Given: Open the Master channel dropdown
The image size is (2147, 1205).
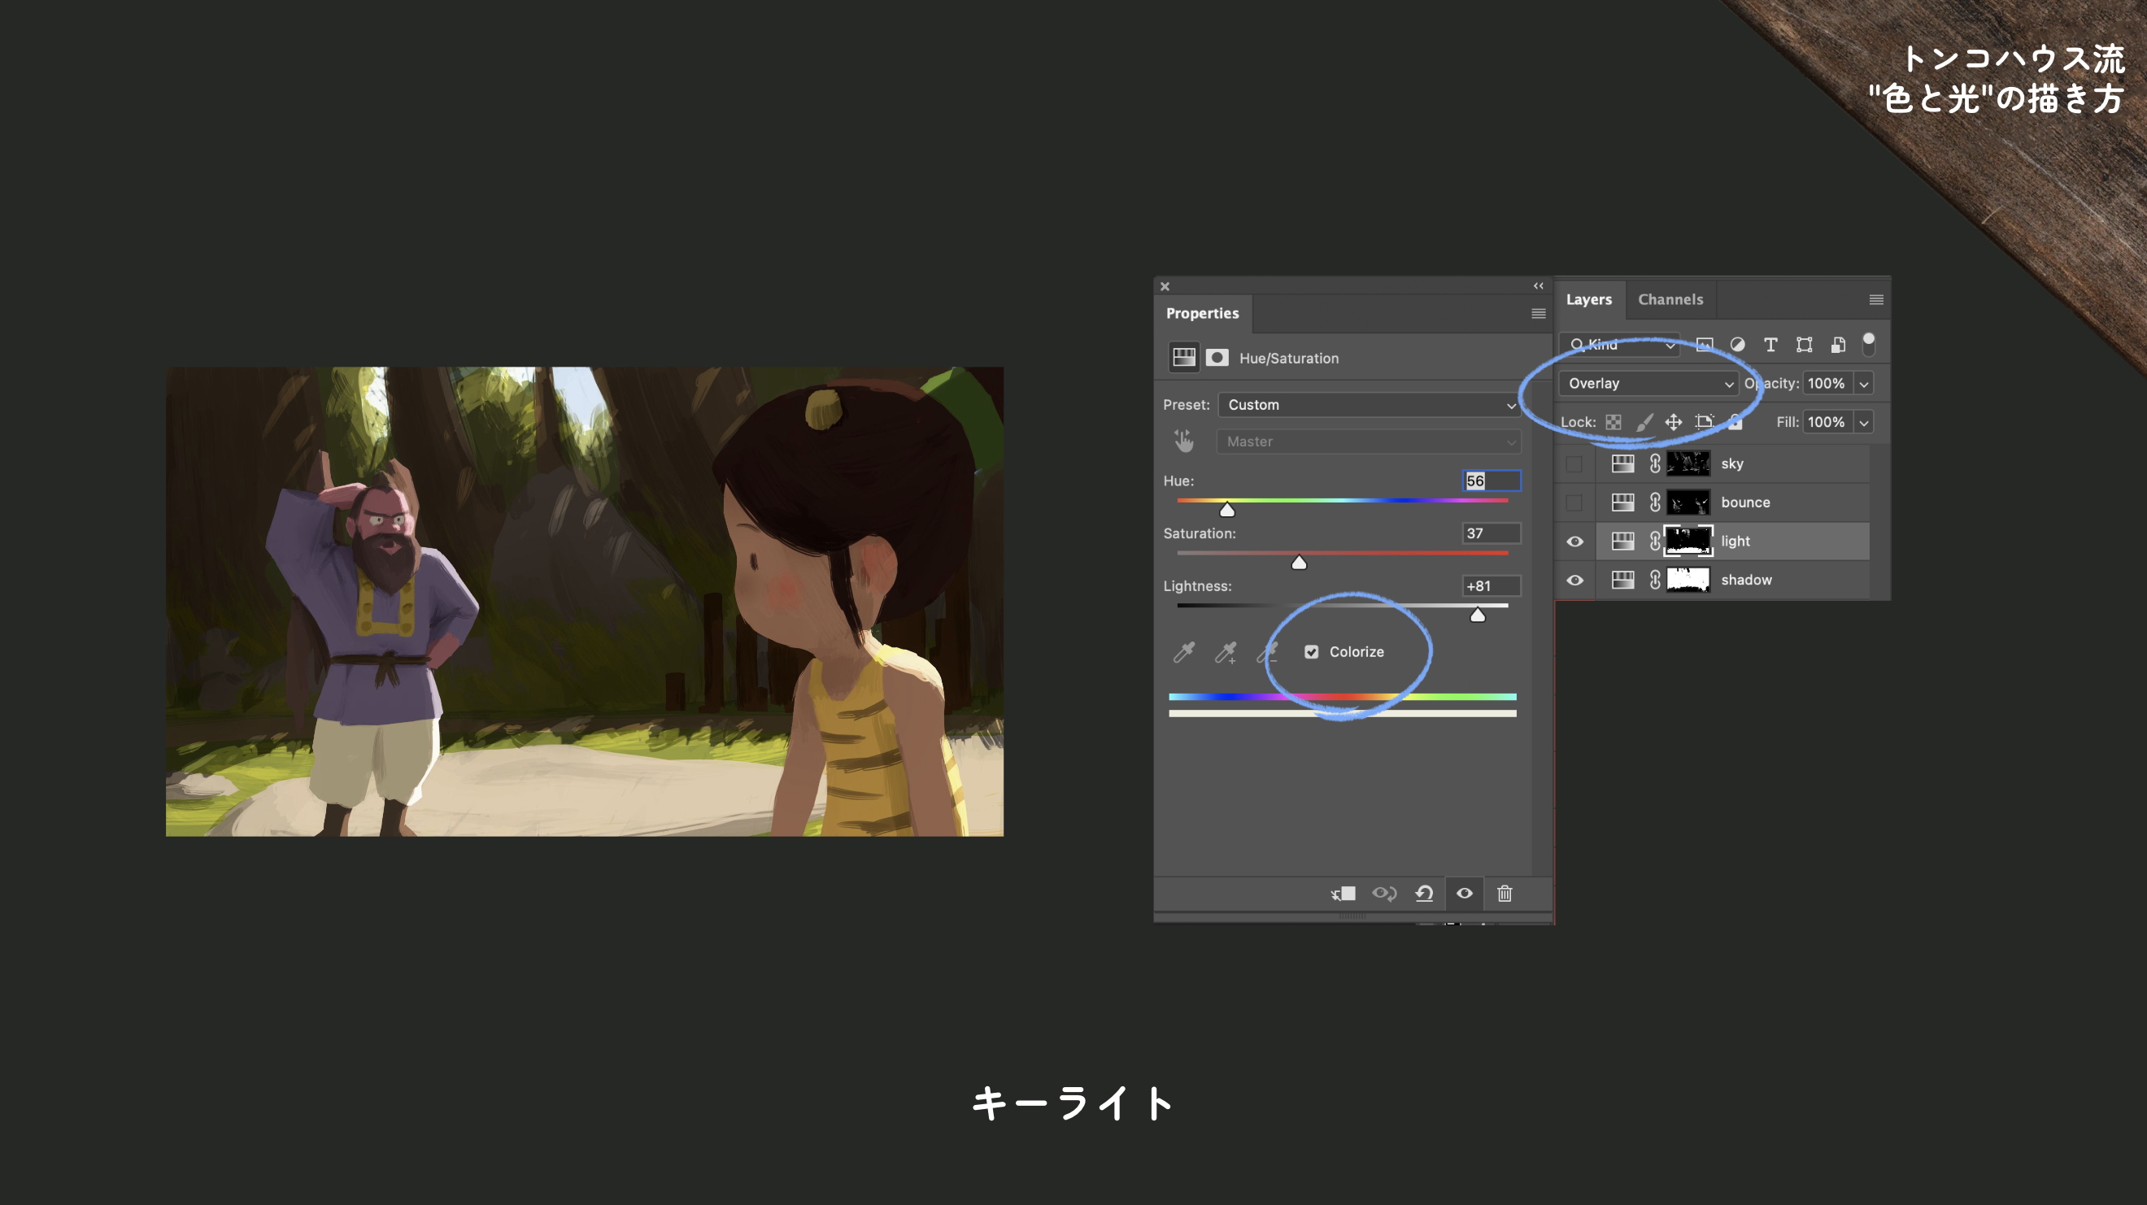Looking at the screenshot, I should [x=1369, y=441].
